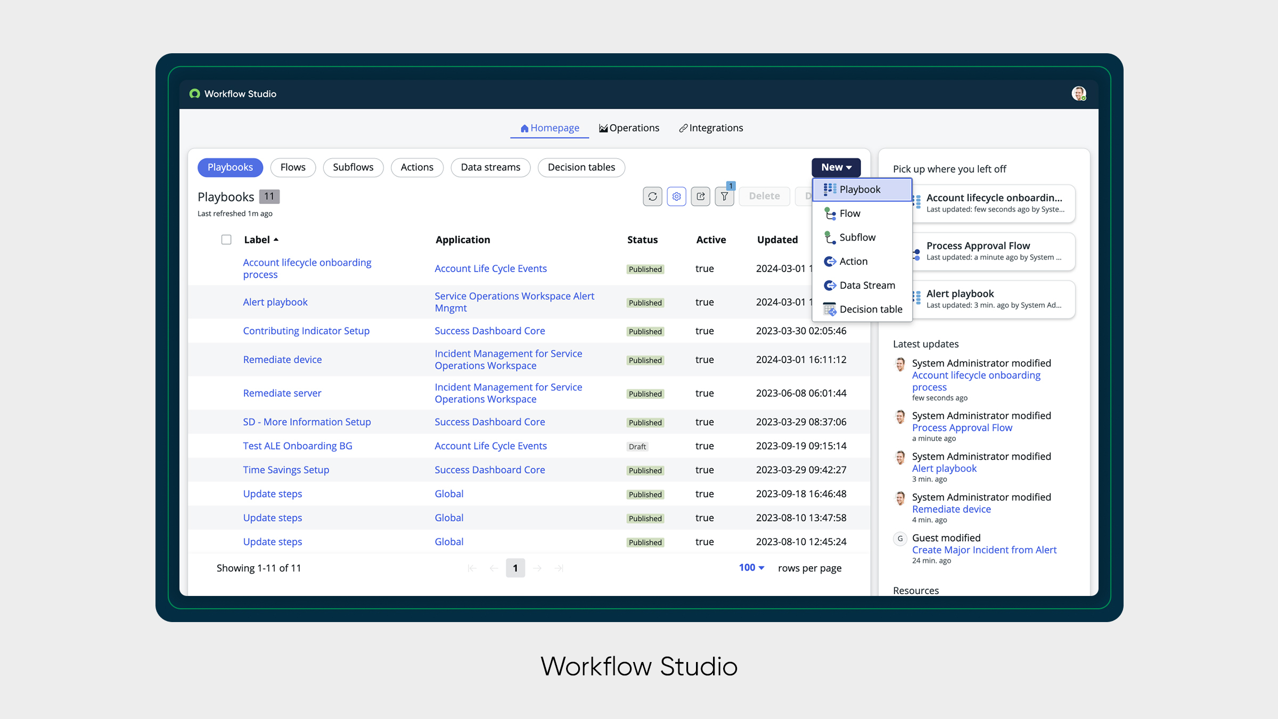Click the refresh list icon
The width and height of the screenshot is (1278, 719).
[x=652, y=197]
